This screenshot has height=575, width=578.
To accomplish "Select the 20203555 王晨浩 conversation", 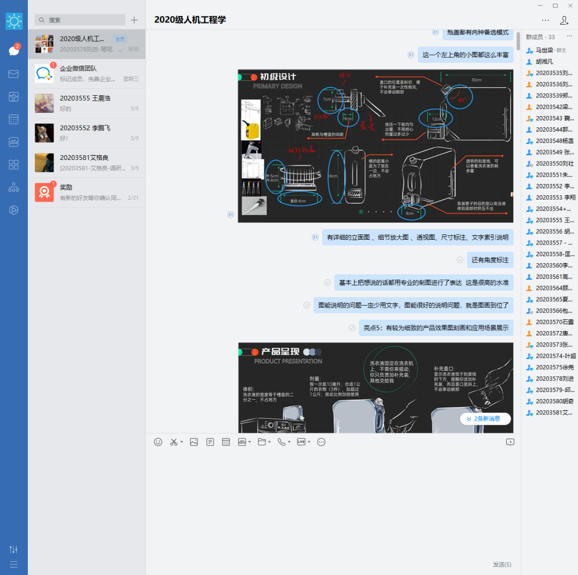I will click(x=86, y=103).
